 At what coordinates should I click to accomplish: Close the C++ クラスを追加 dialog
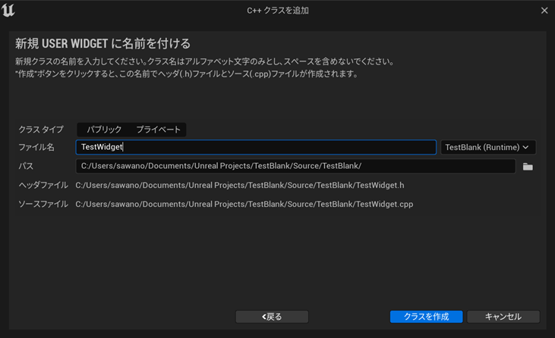tap(544, 11)
